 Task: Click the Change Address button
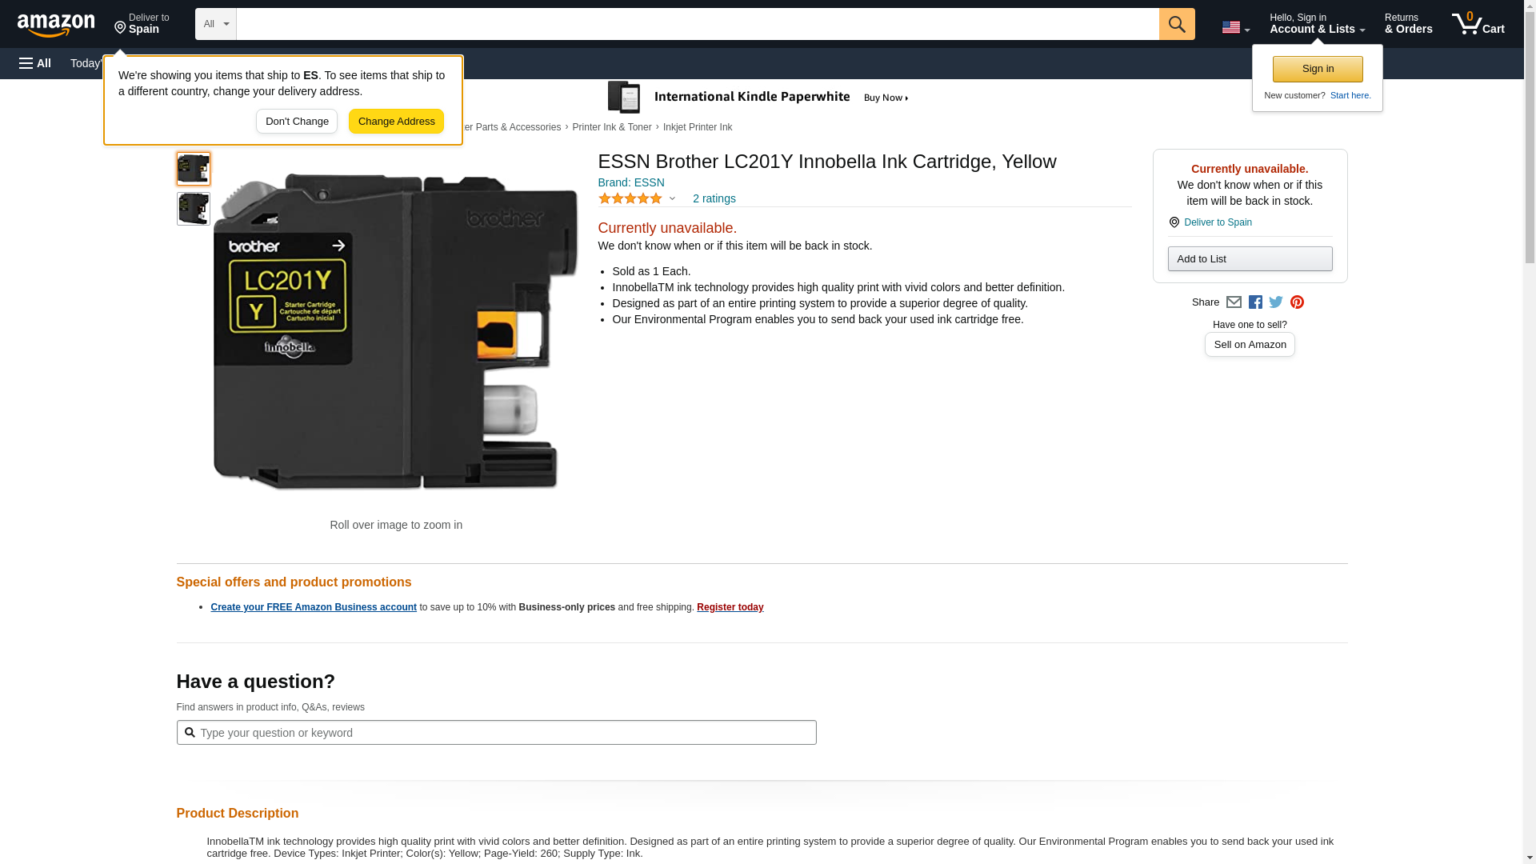click(x=396, y=122)
